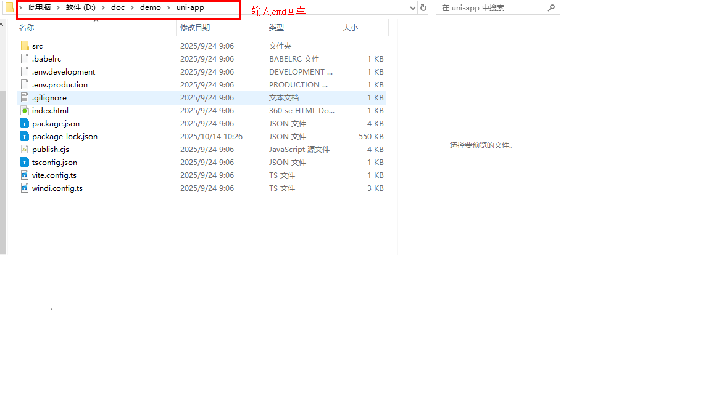Click the package.json file icon
This screenshot has height=399, width=711.
pos(25,124)
